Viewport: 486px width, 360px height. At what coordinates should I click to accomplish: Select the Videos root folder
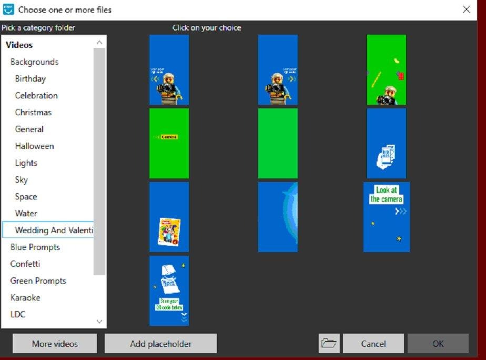pos(19,45)
